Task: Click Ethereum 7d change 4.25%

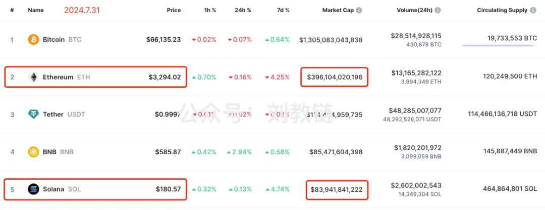Action: (x=278, y=77)
